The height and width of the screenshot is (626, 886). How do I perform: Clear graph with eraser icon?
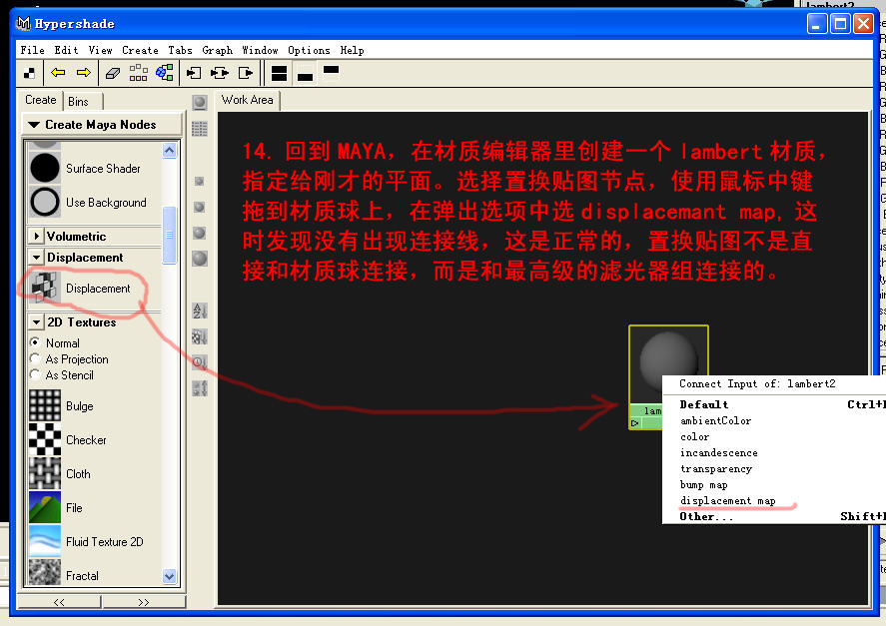click(113, 73)
